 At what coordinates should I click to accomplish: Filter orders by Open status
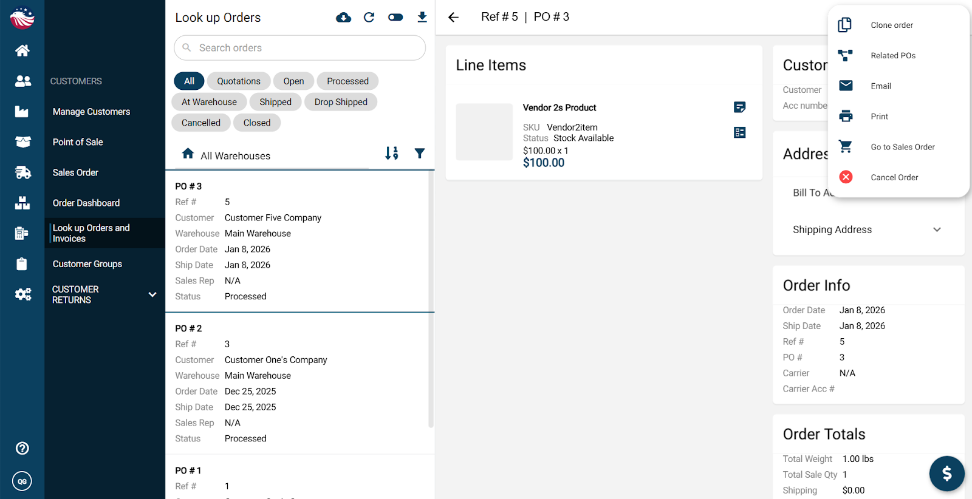[x=293, y=81]
